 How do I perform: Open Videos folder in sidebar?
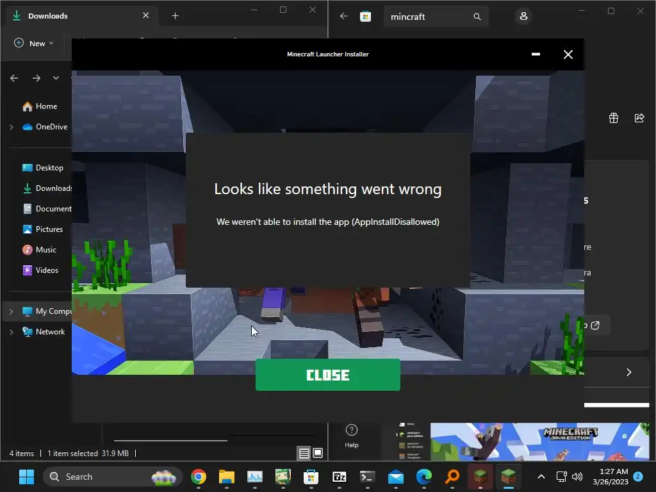[x=40, y=270]
